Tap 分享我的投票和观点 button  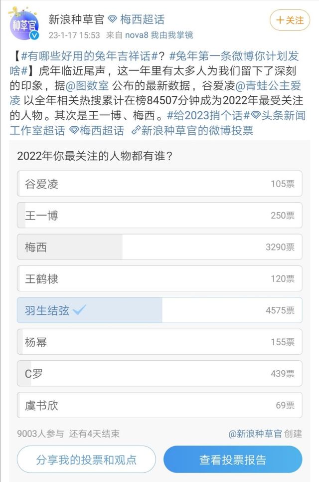coord(86,460)
